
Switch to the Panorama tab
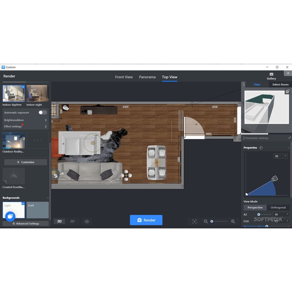(x=147, y=77)
